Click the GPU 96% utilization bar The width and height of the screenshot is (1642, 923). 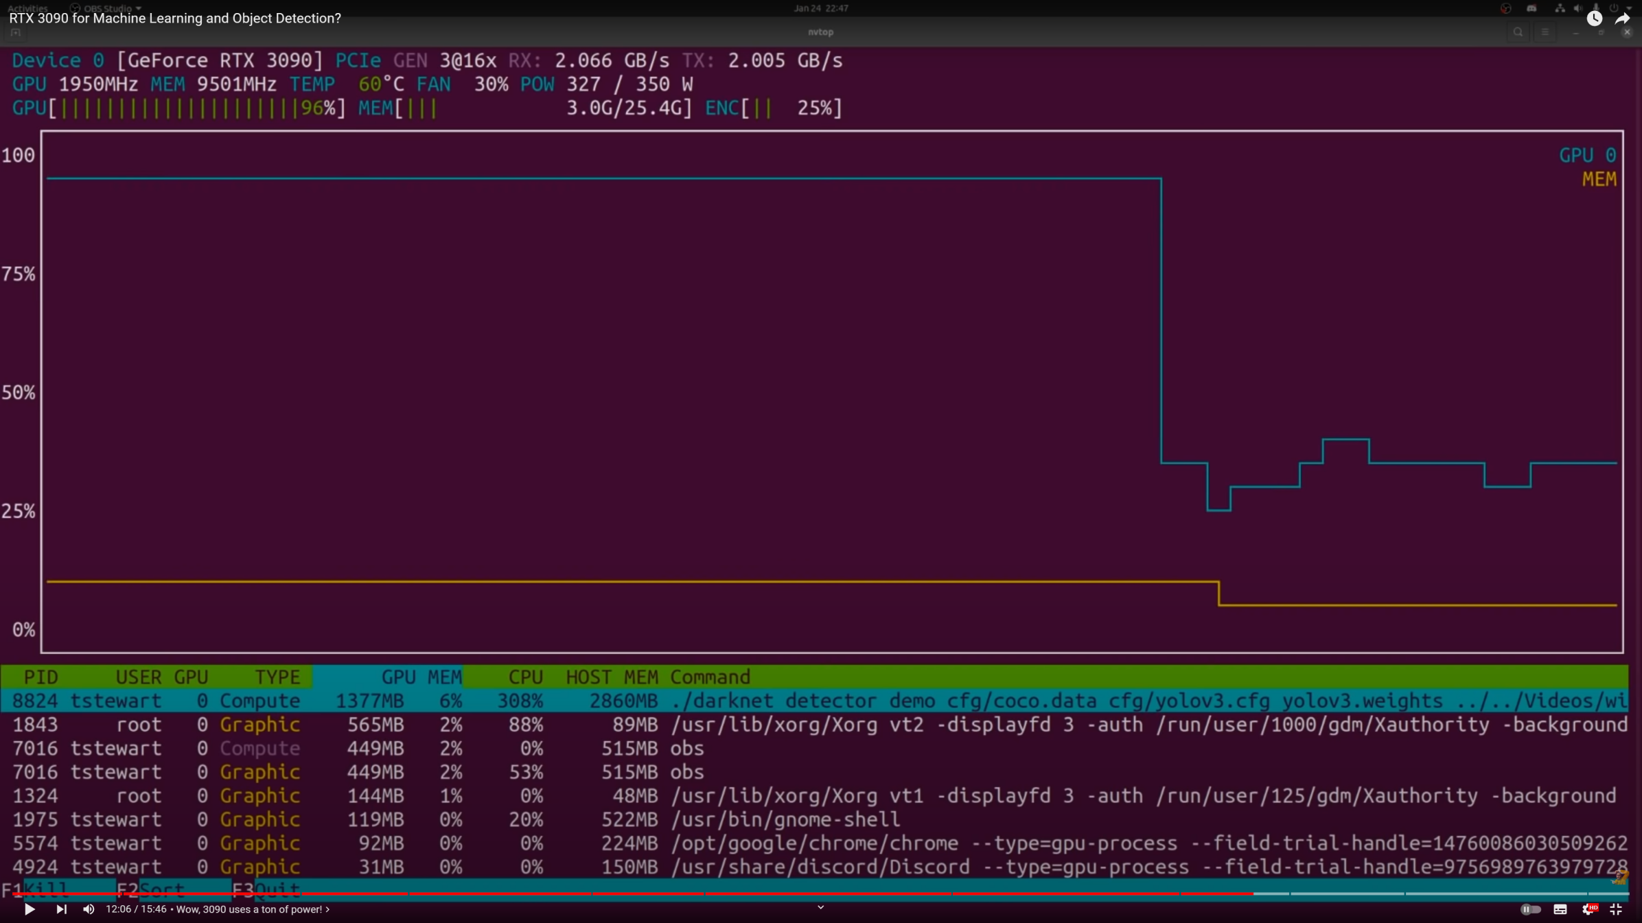coord(179,108)
